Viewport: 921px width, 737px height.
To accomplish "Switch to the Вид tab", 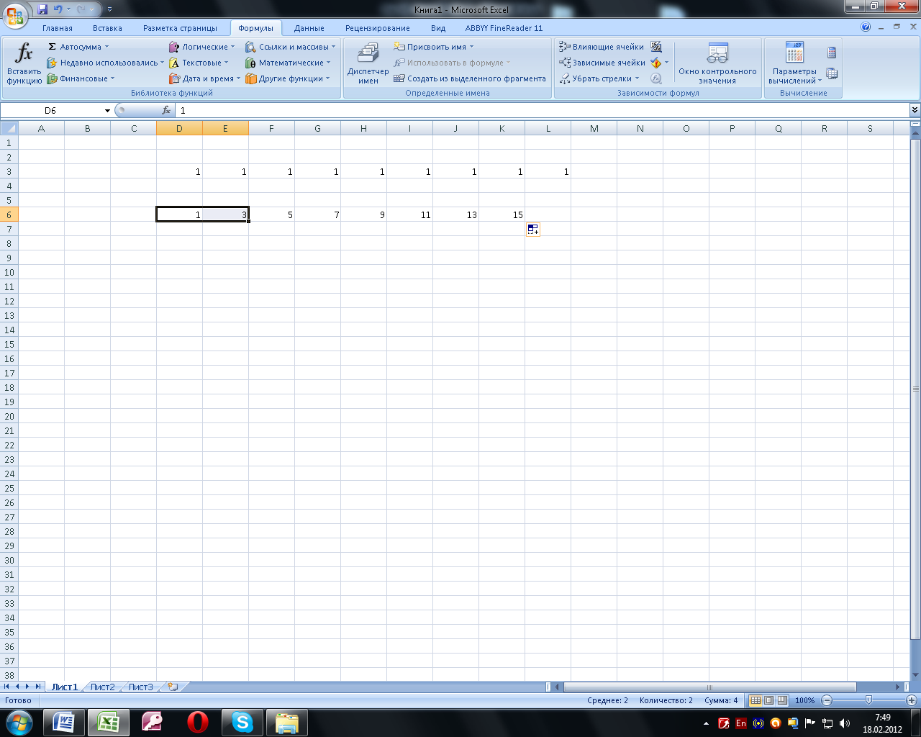I will [438, 28].
